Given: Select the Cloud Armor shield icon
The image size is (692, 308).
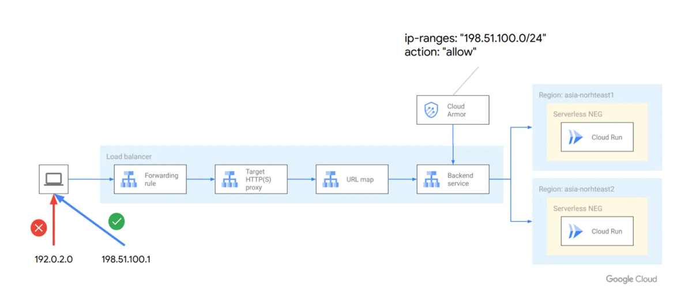Looking at the screenshot, I should (431, 110).
